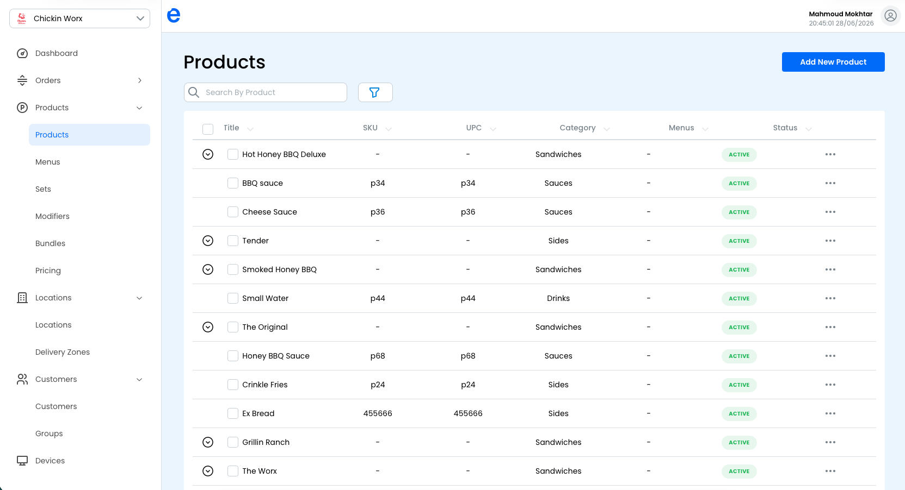
Task: Collapse the Customers sidebar section chevron
Action: click(x=139, y=379)
